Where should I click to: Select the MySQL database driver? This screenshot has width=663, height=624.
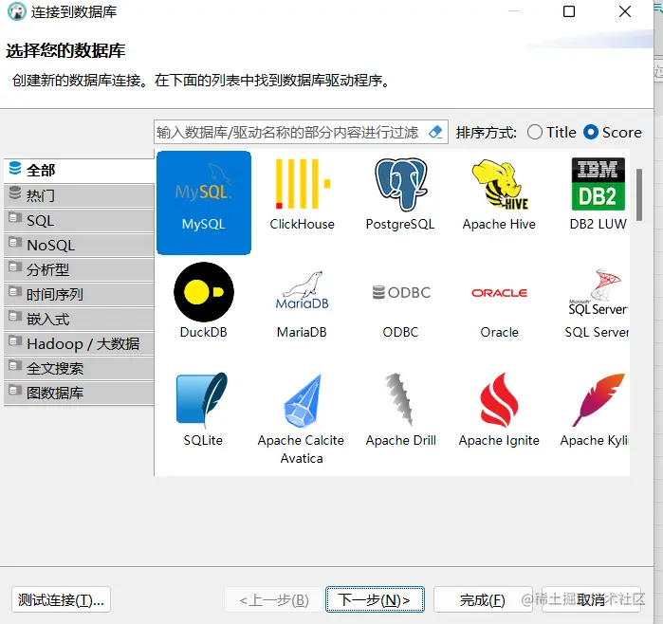203,203
